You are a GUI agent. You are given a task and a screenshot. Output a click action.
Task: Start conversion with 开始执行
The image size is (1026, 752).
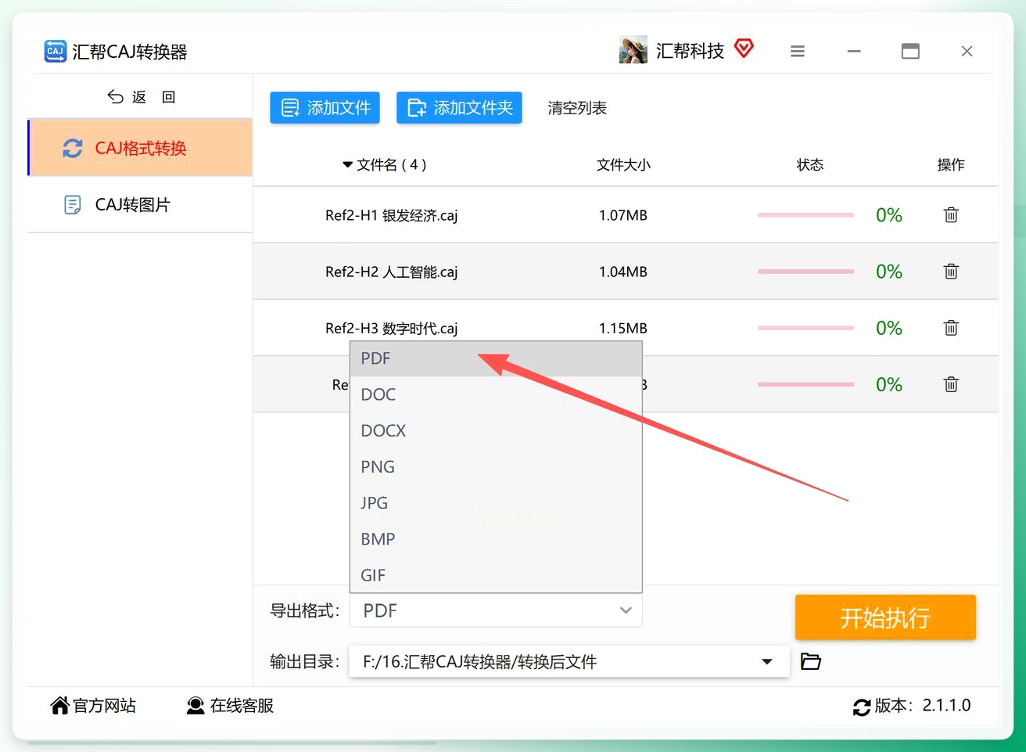coord(885,617)
